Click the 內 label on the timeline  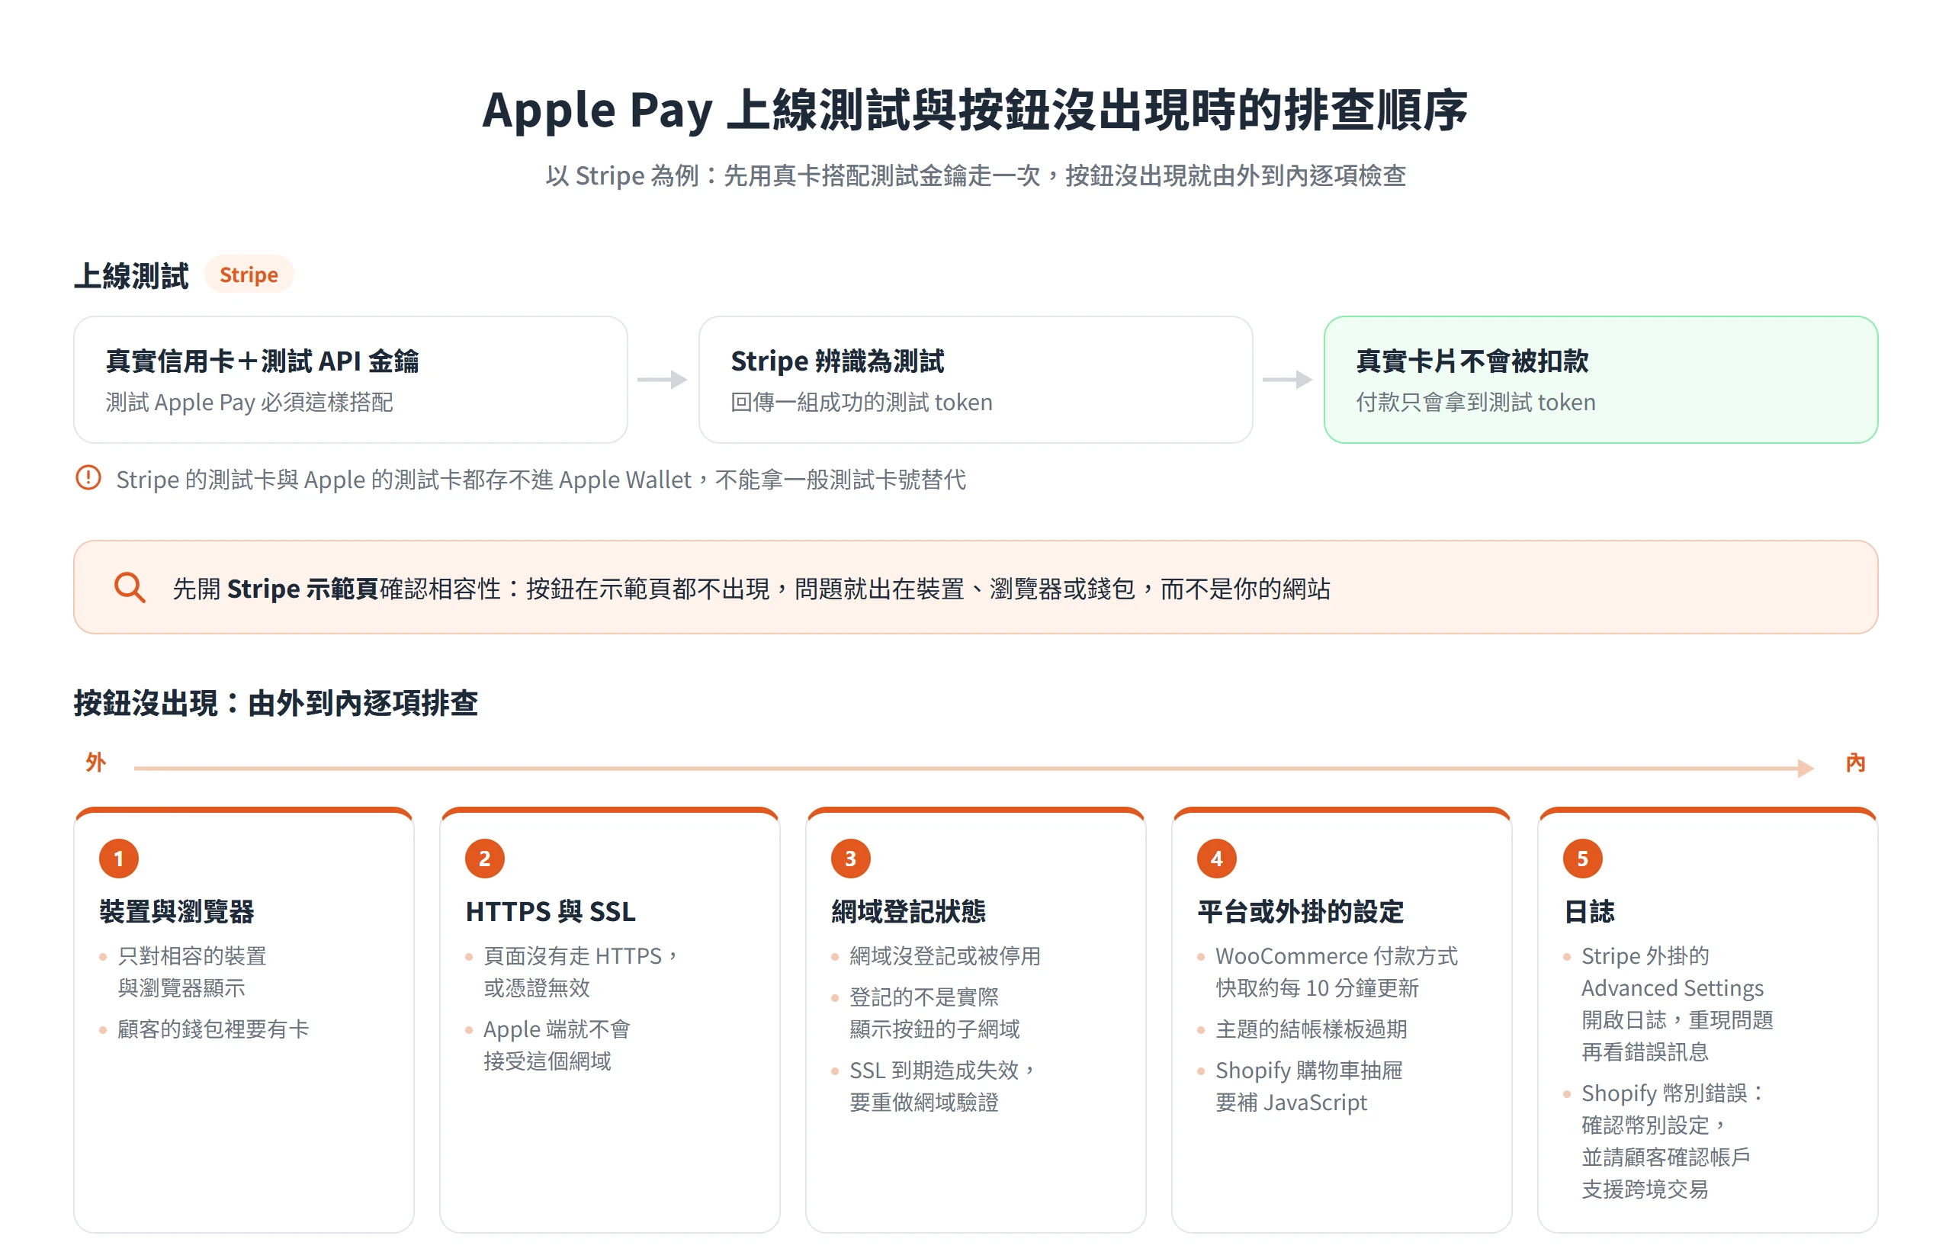point(1855,762)
